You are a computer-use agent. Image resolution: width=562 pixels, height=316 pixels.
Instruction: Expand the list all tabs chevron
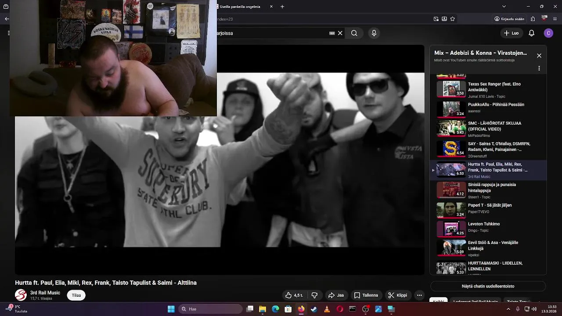pyautogui.click(x=504, y=7)
